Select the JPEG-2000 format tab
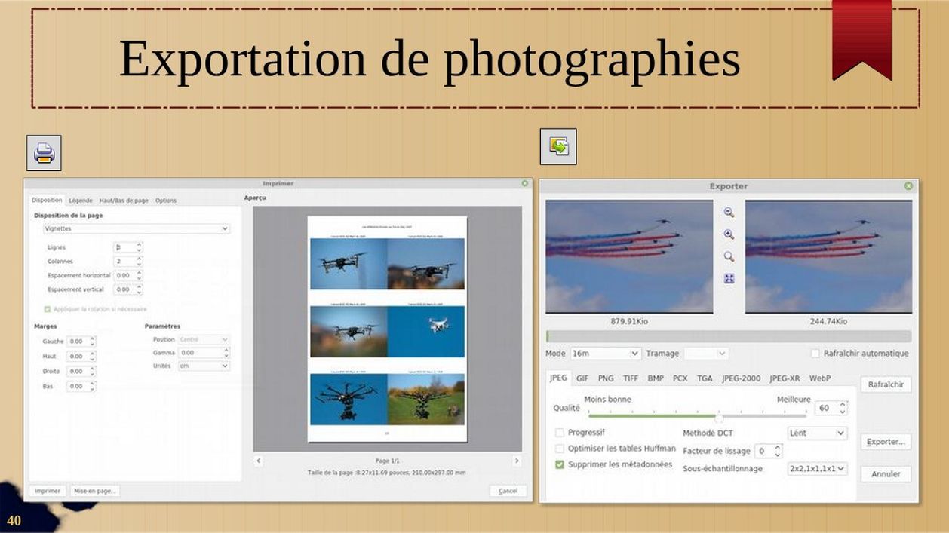 [741, 378]
